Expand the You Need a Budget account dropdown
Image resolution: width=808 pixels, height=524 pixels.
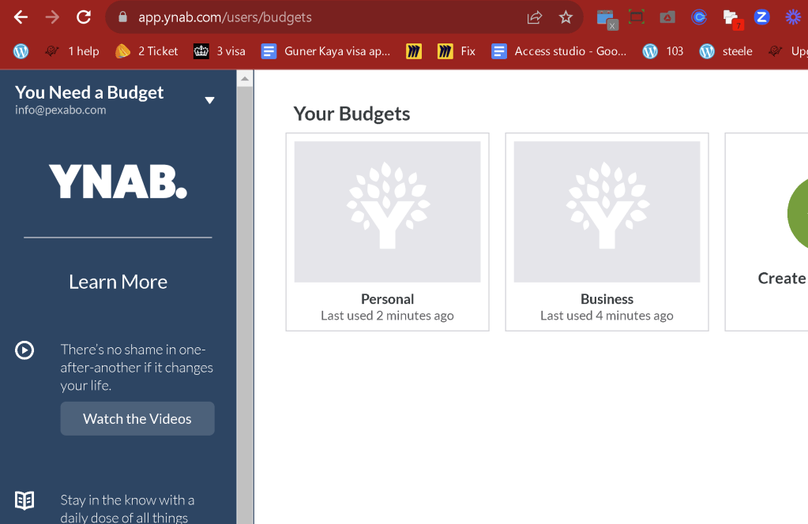(x=209, y=100)
